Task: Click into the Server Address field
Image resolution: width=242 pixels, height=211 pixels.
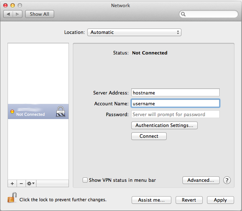Action: pos(175,93)
